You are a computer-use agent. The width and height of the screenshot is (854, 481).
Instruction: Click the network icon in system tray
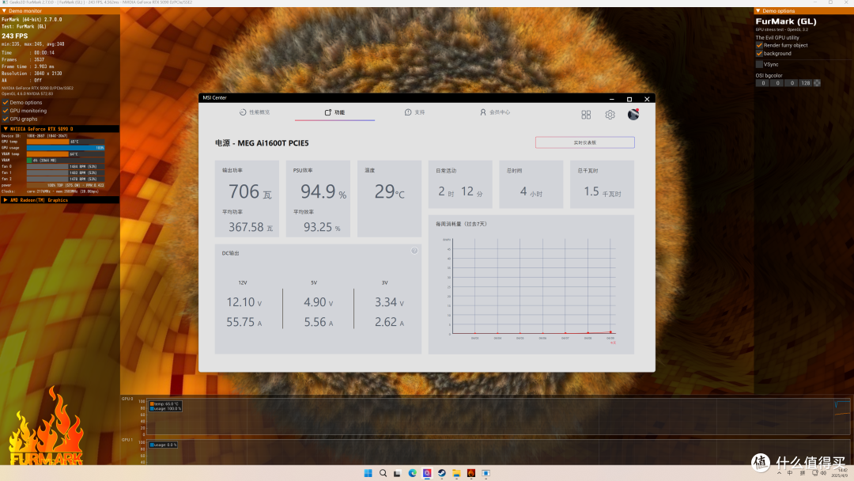pyautogui.click(x=814, y=473)
